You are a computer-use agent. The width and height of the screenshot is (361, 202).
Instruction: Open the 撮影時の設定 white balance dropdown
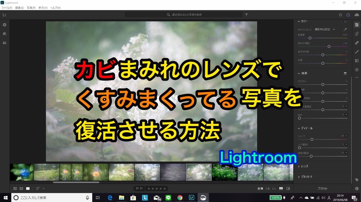pyautogui.click(x=325, y=29)
